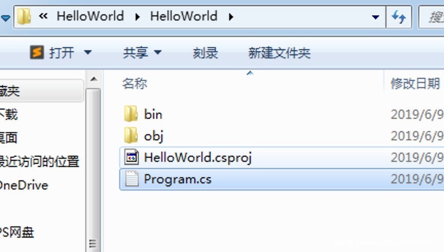Select OneDrive in navigation pane
The height and width of the screenshot is (252, 444).
[24, 185]
